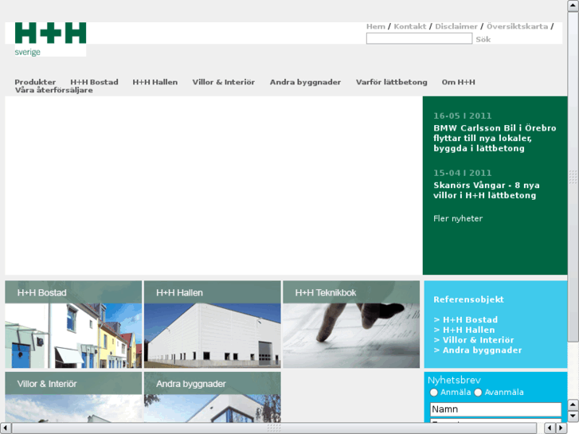Read the Skanörs Vångar news item

point(487,190)
